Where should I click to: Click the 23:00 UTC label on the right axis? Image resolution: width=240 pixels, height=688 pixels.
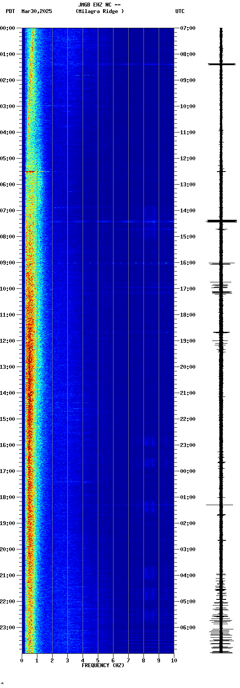[x=188, y=445]
